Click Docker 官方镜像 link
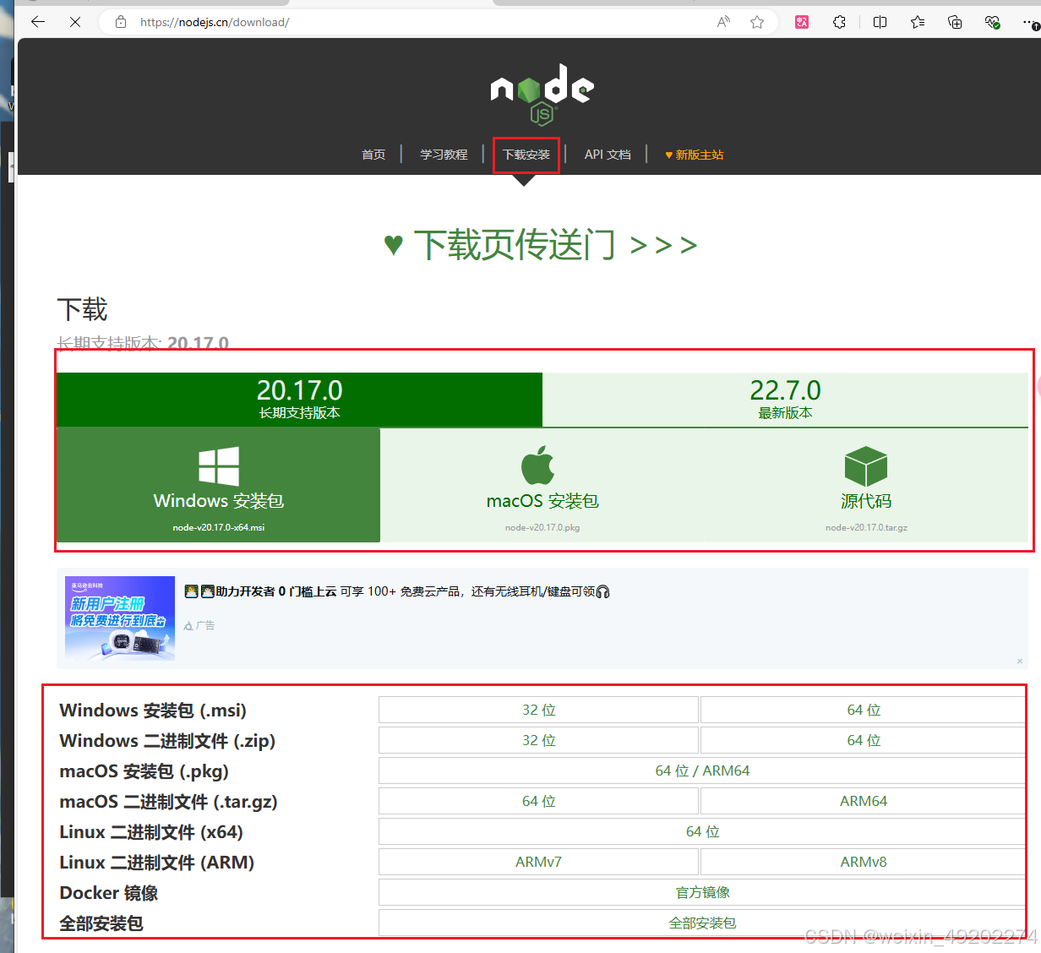This screenshot has width=1041, height=953. click(x=702, y=892)
